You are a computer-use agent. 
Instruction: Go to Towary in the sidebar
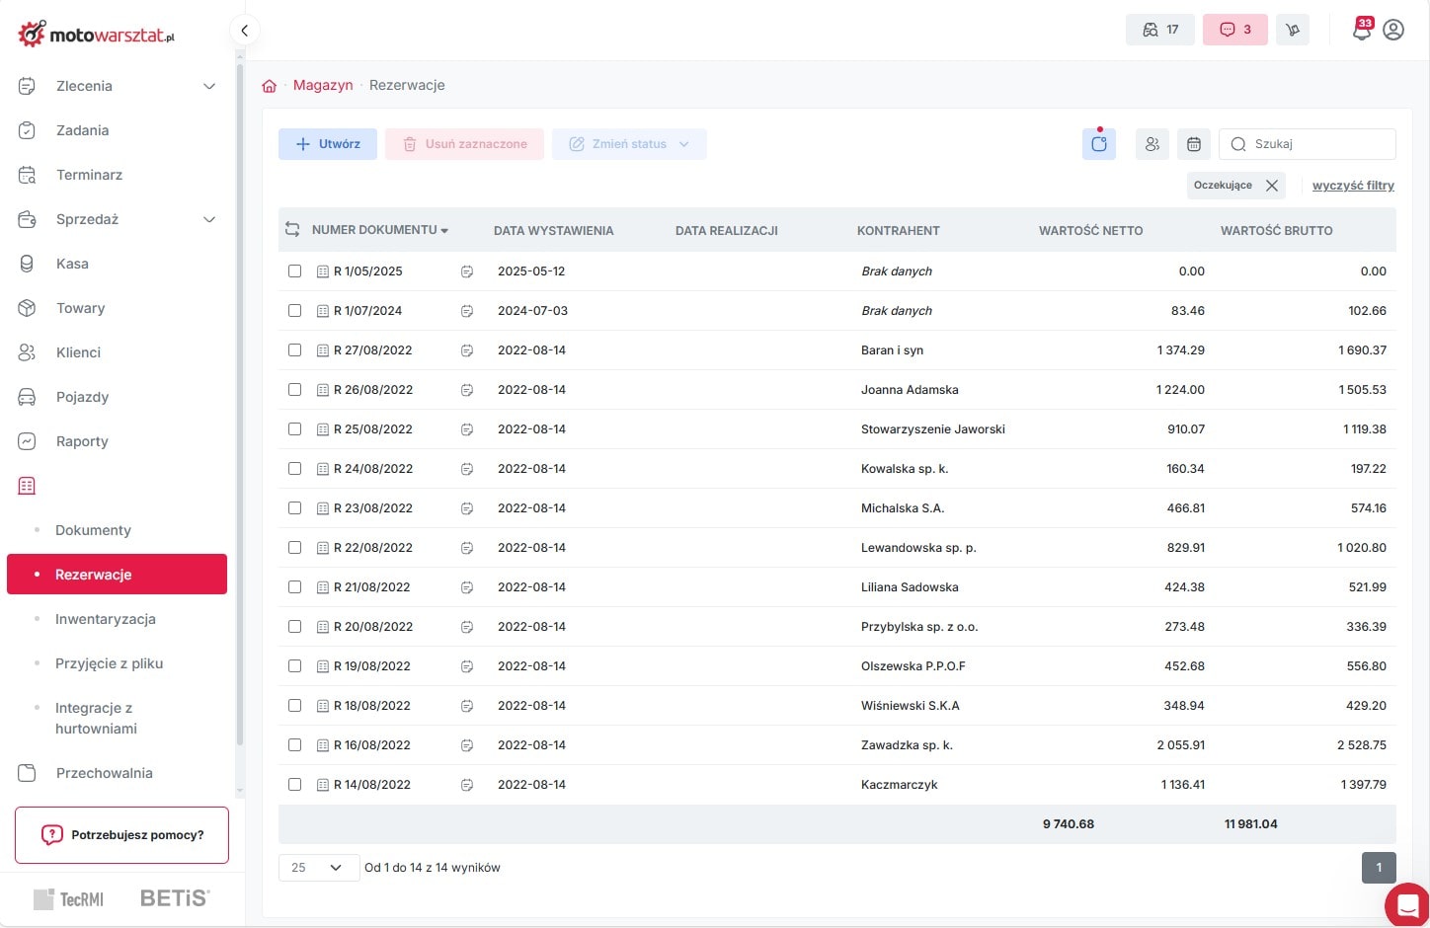point(80,308)
